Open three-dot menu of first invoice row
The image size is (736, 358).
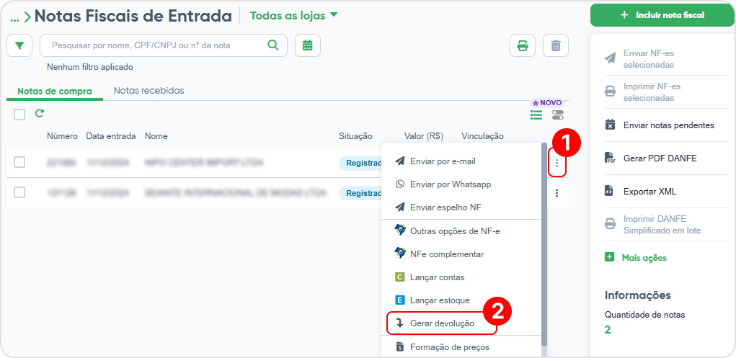click(557, 163)
